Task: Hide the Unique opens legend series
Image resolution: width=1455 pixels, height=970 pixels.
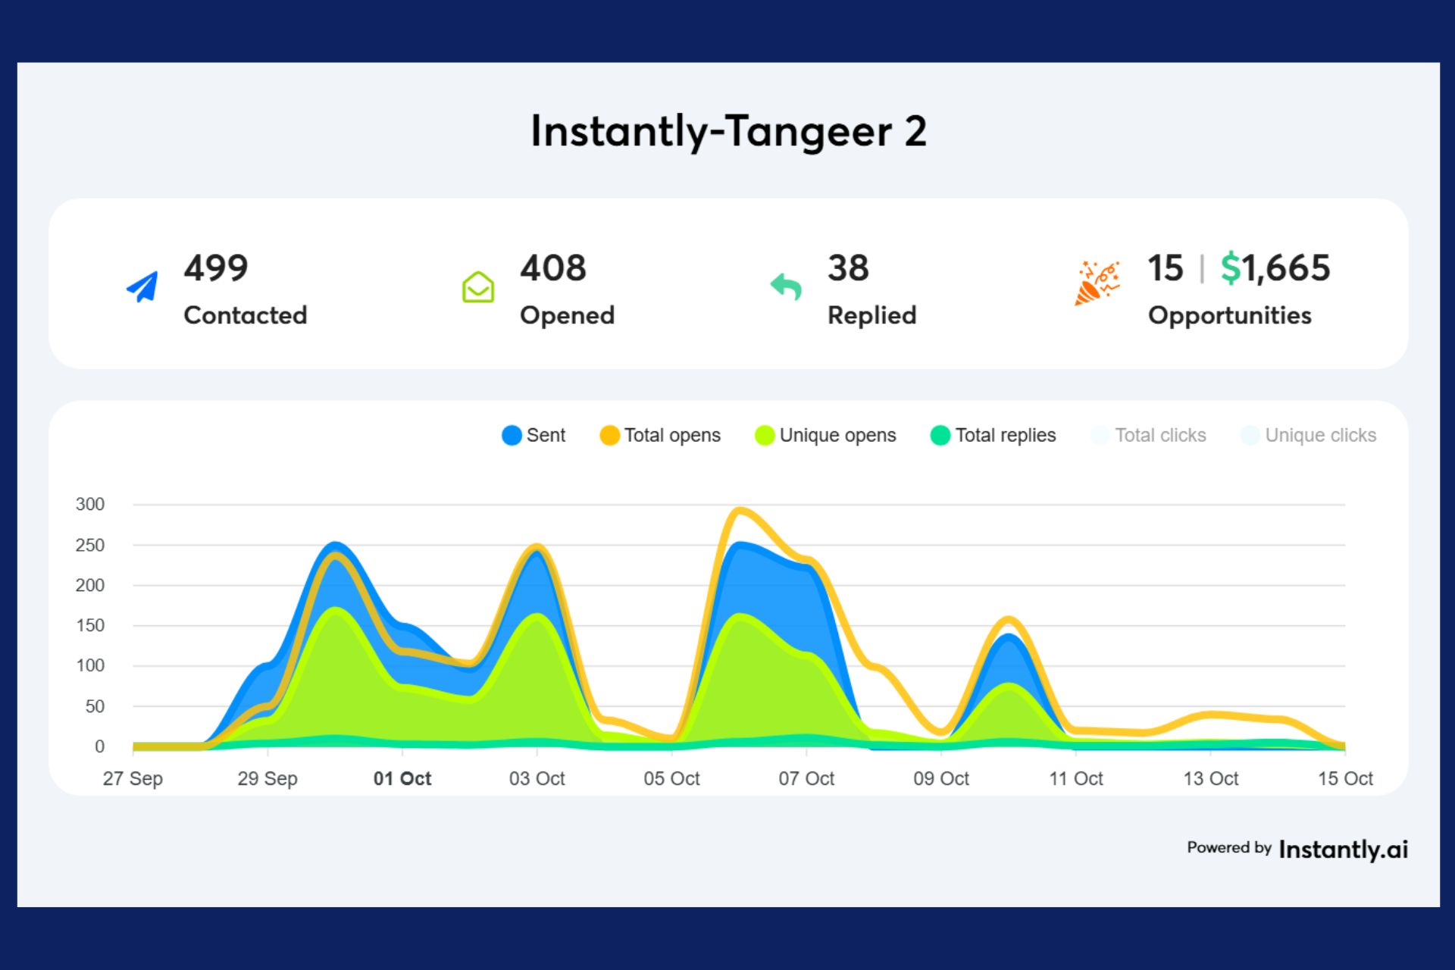Action: click(837, 435)
